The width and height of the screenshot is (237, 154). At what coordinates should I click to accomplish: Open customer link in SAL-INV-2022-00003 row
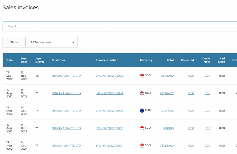66,111
